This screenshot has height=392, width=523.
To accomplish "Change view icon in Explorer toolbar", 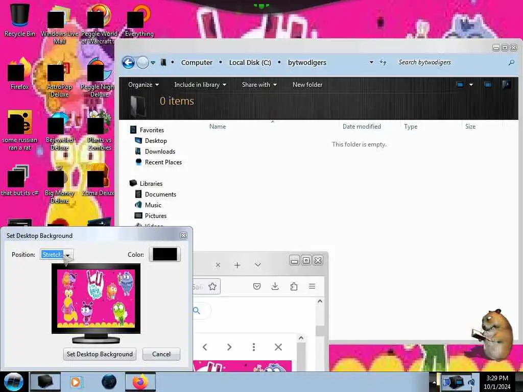I will [460, 85].
